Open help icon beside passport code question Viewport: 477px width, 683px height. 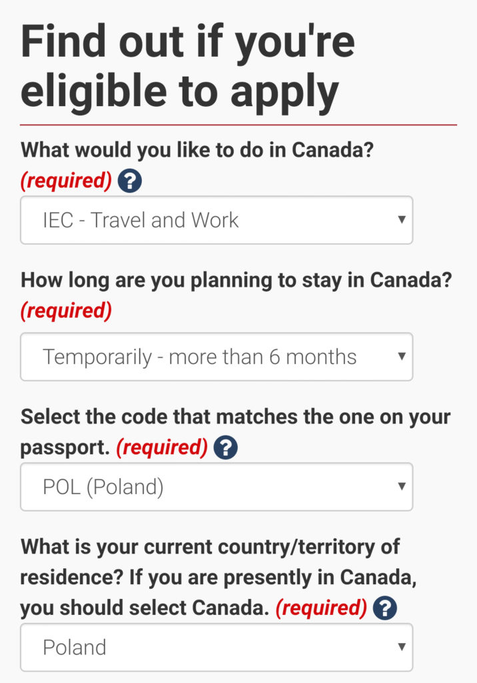click(x=226, y=448)
